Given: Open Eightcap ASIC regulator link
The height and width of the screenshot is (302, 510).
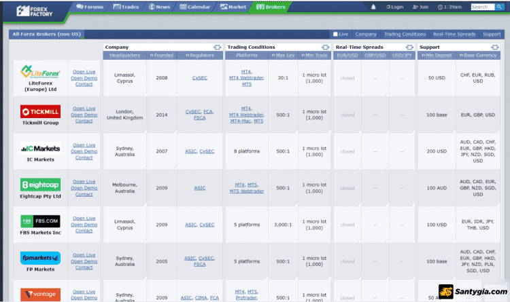Looking at the screenshot, I should tap(200, 188).
